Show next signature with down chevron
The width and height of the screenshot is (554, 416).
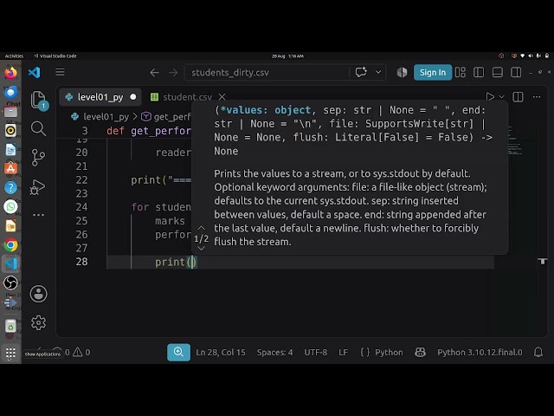click(x=201, y=249)
